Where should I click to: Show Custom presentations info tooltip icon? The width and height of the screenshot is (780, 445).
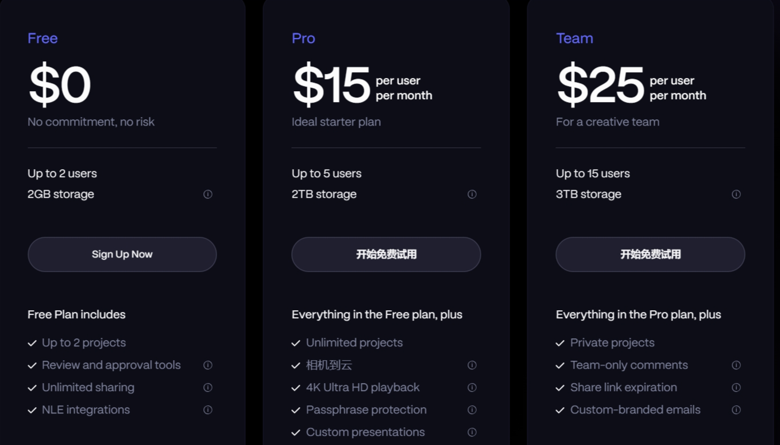coord(472,432)
